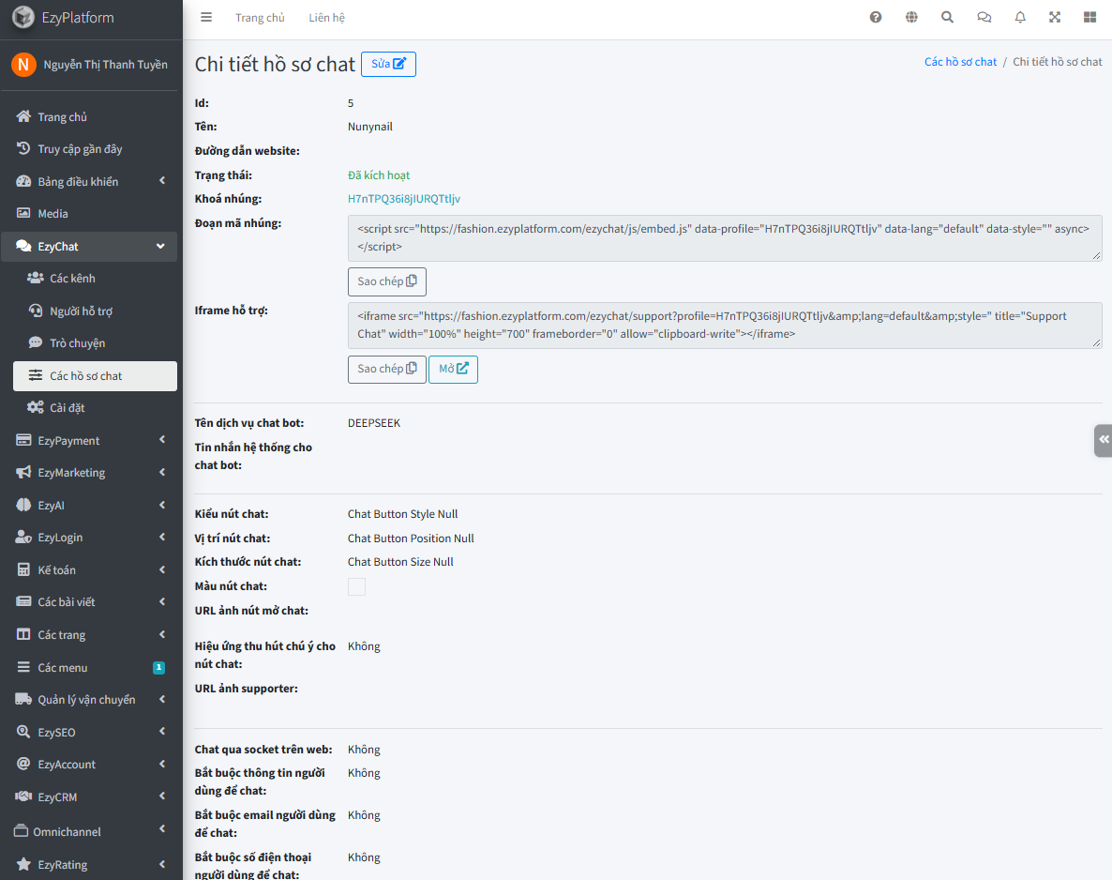Open the help question mark icon
1112x880 pixels.
[x=876, y=17]
